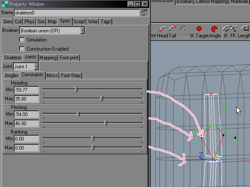Close the Property Window
Screen dimensions: 250x187
(x=145, y=4)
